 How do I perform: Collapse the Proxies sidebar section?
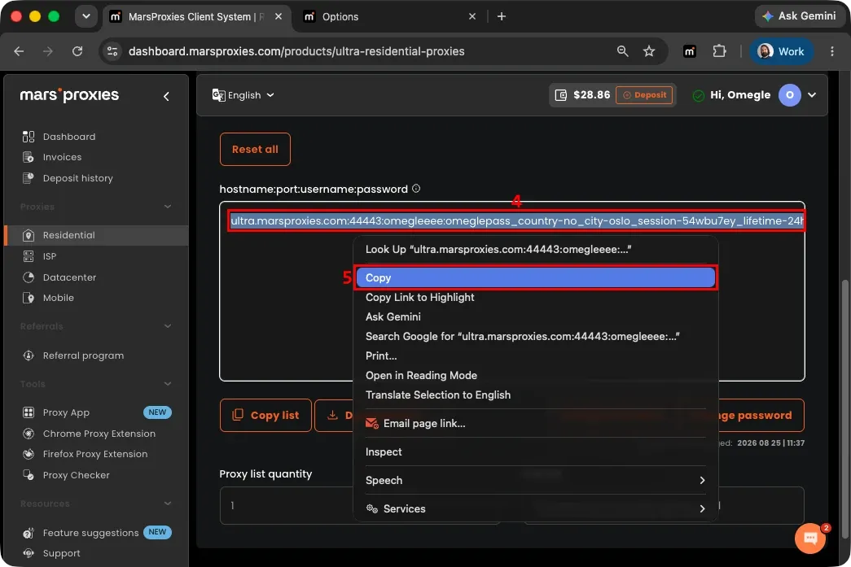[168, 207]
